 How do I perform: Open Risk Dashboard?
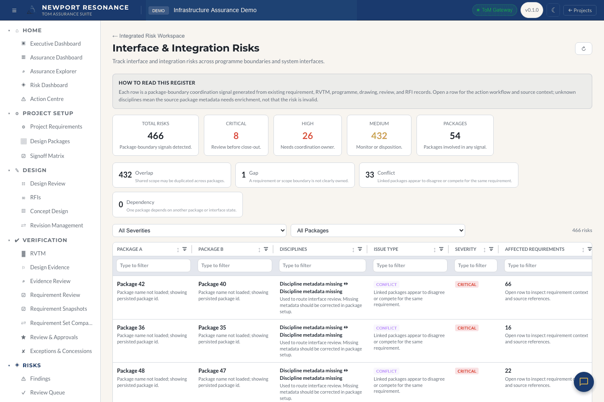tap(49, 85)
